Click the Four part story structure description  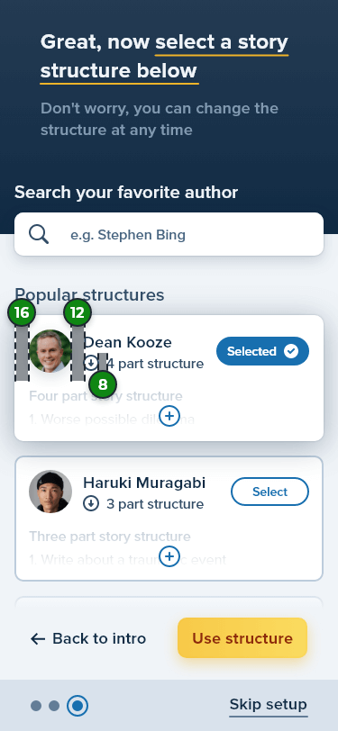click(x=105, y=396)
